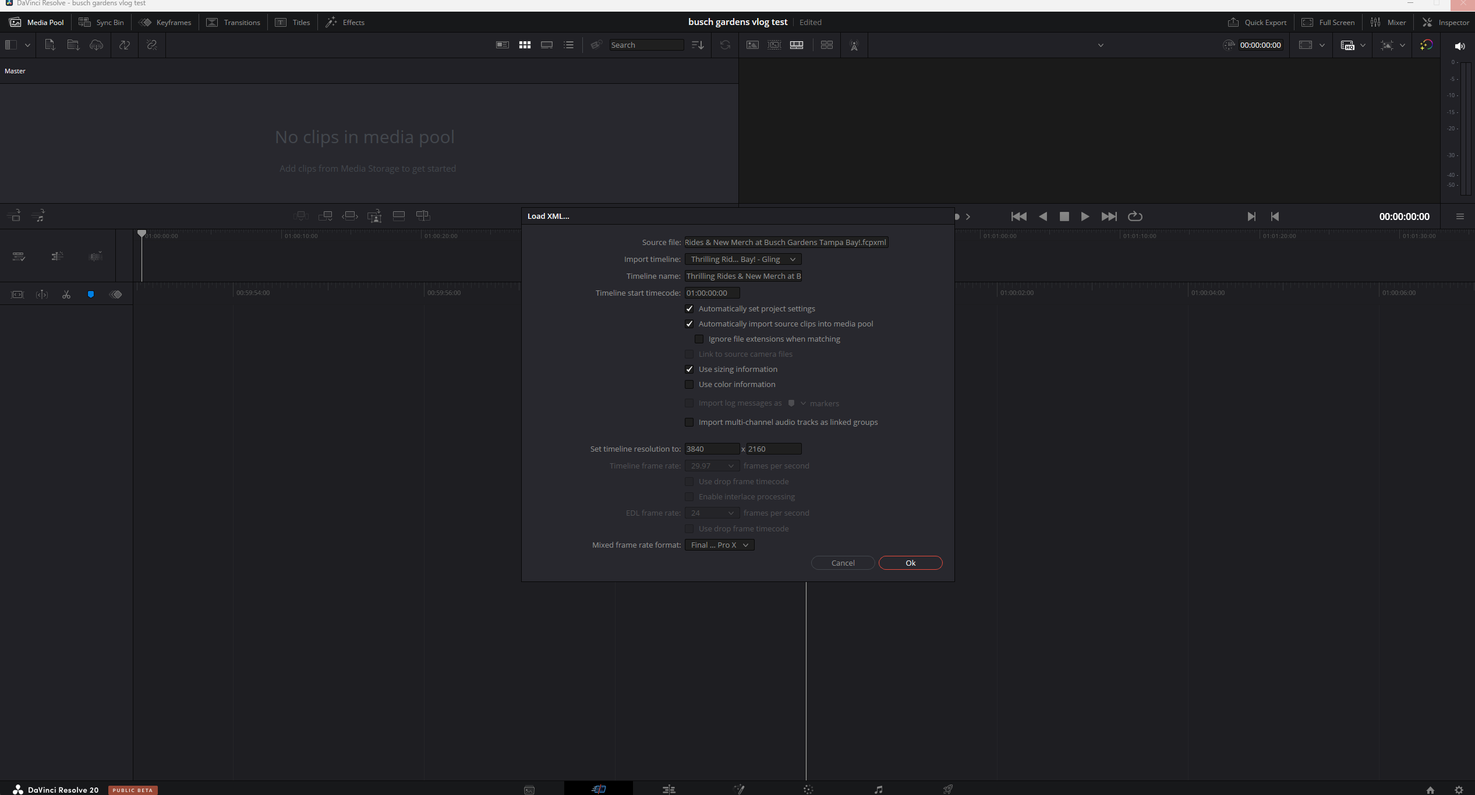
Task: Expand media pool panel layout chevron
Action: (27, 45)
